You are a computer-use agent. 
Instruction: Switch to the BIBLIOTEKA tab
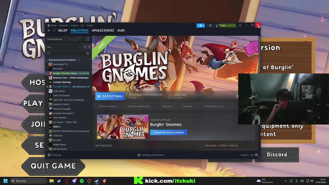80,30
